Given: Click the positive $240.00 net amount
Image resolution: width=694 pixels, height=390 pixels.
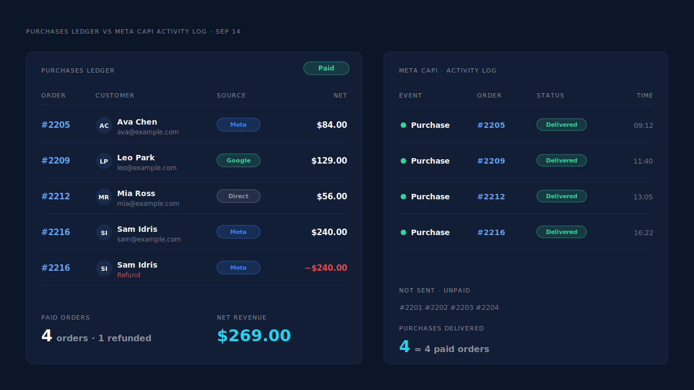Looking at the screenshot, I should pos(329,232).
